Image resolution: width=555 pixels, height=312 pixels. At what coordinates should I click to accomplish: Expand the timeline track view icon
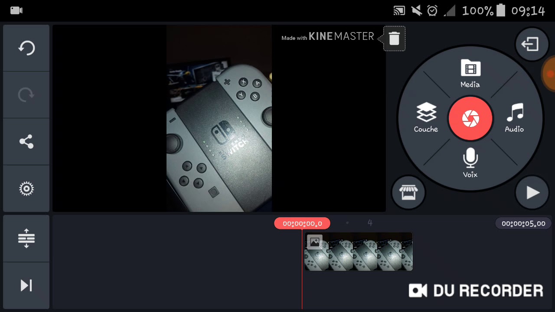pyautogui.click(x=26, y=238)
